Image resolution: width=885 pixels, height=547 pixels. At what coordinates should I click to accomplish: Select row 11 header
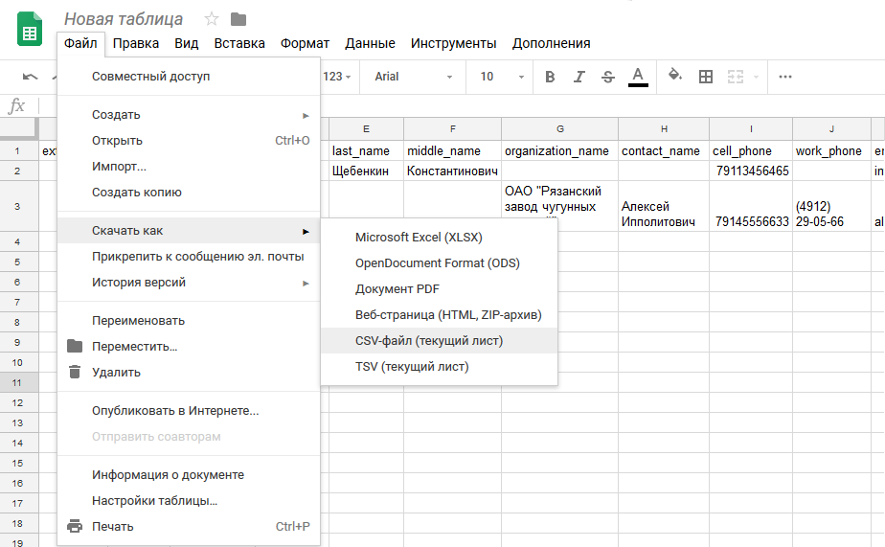18,383
